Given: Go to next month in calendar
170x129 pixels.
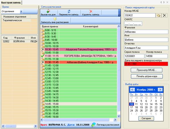Looking at the screenshot, I should click(160, 90).
